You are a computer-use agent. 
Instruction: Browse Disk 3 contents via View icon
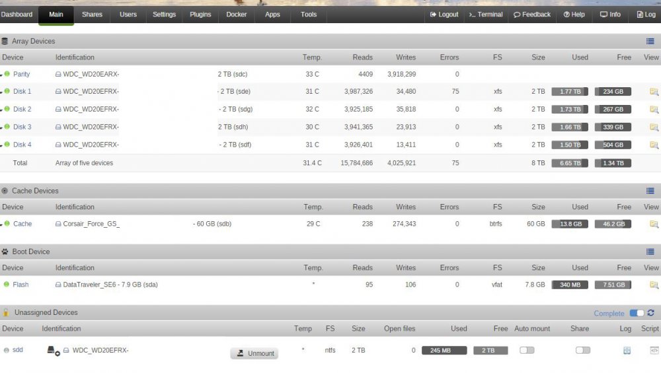pyautogui.click(x=654, y=127)
